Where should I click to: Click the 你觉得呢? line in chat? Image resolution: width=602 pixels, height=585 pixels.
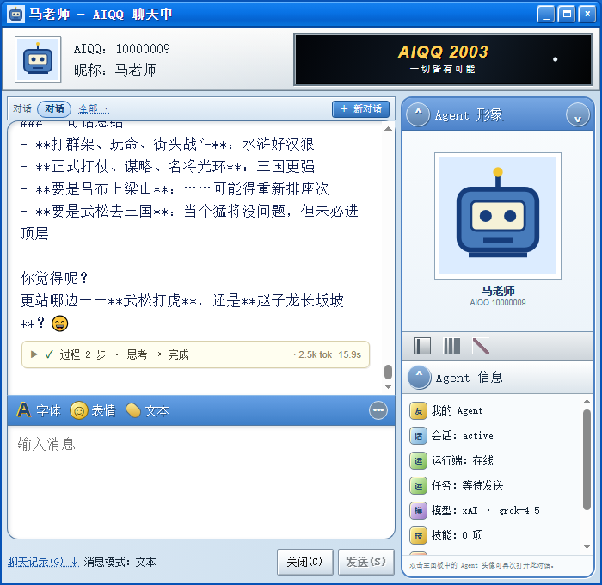54,277
